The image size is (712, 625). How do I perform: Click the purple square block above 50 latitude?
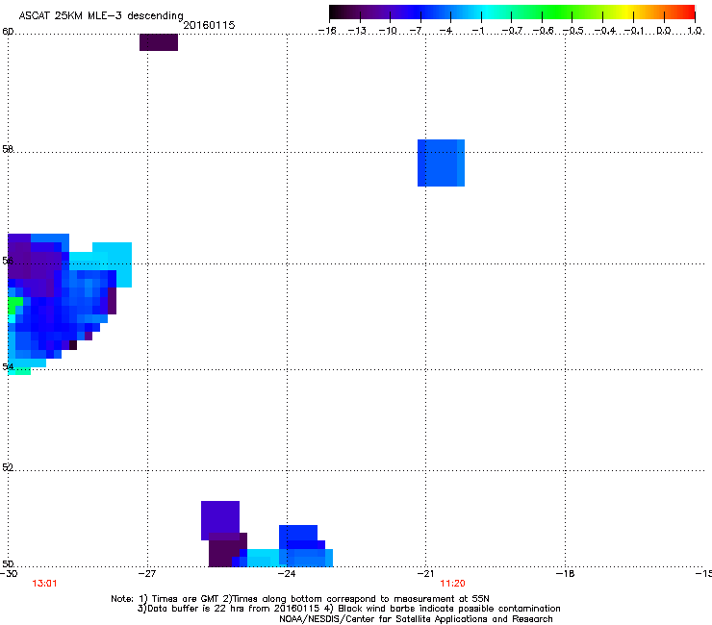point(220,520)
